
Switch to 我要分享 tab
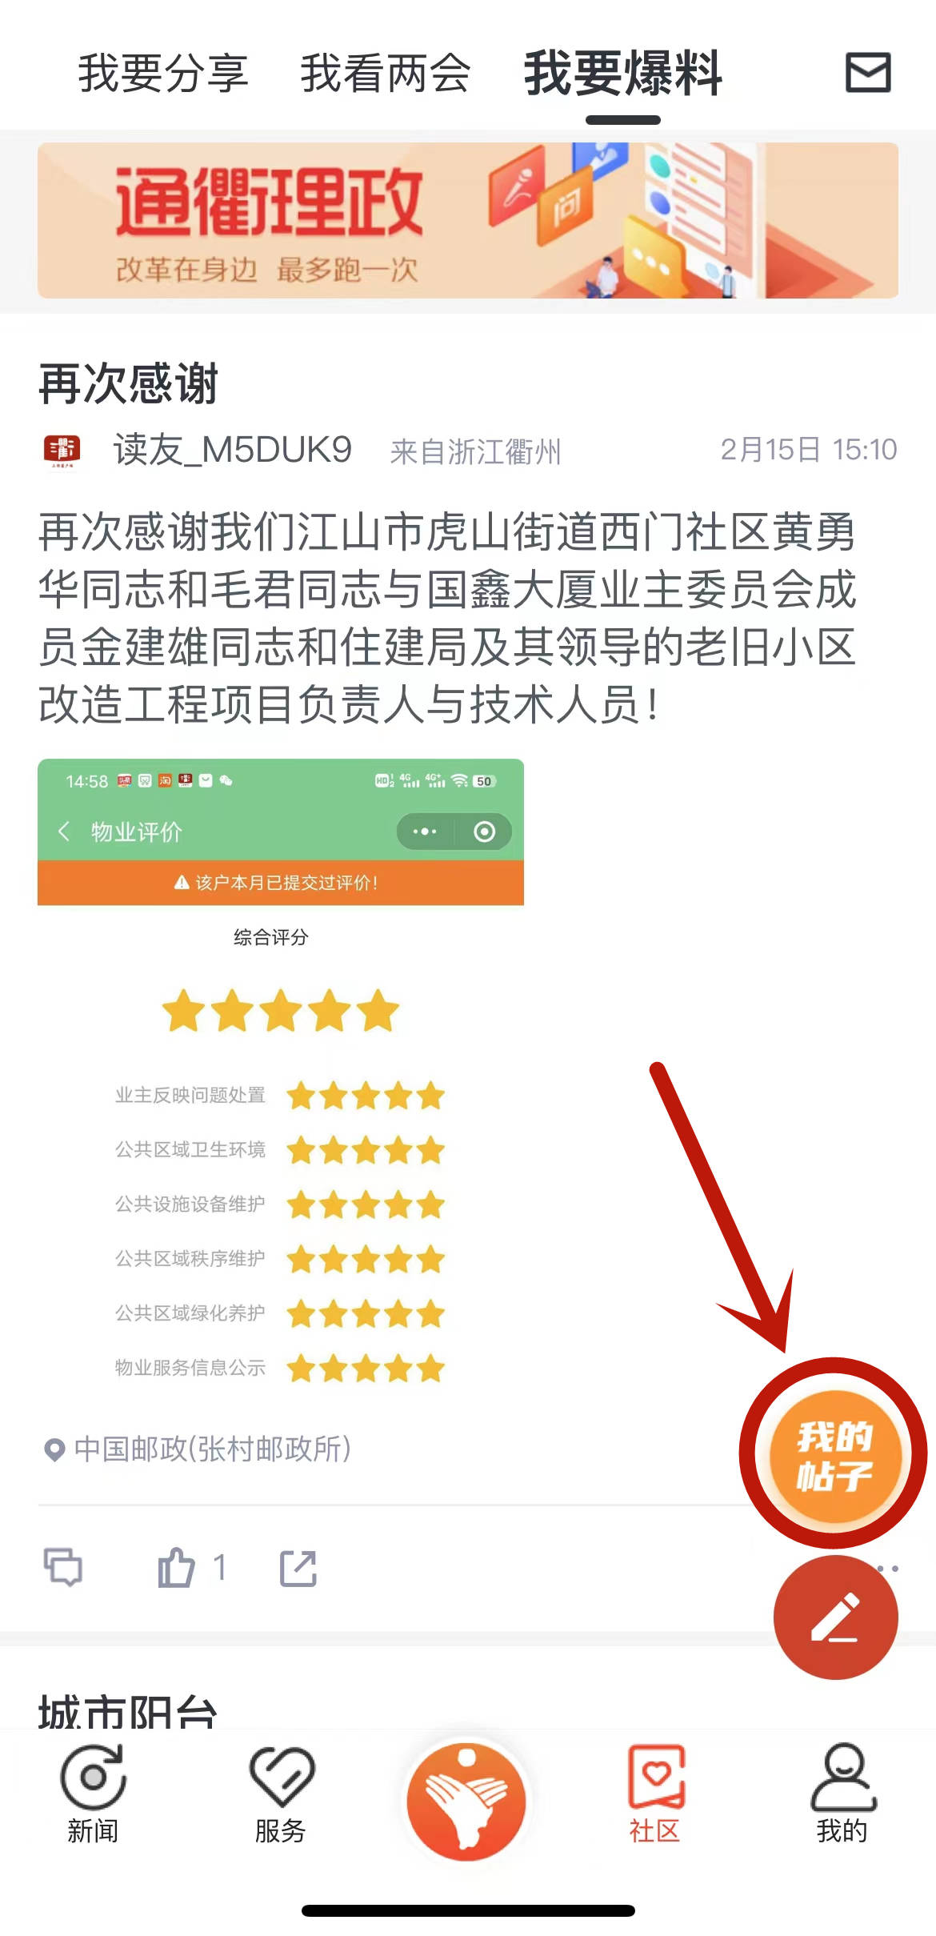tap(163, 73)
